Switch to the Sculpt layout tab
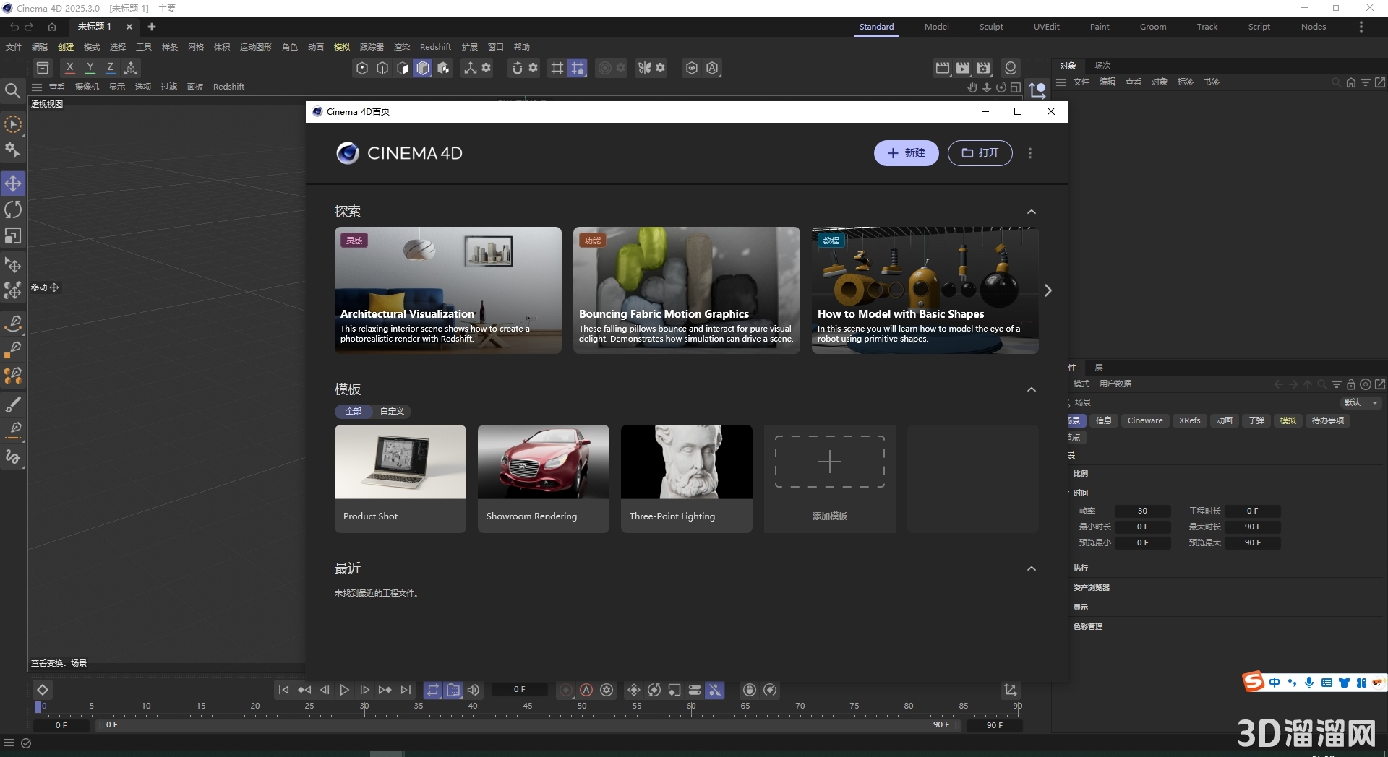Screen dimensions: 1388x757 pyautogui.click(x=990, y=27)
